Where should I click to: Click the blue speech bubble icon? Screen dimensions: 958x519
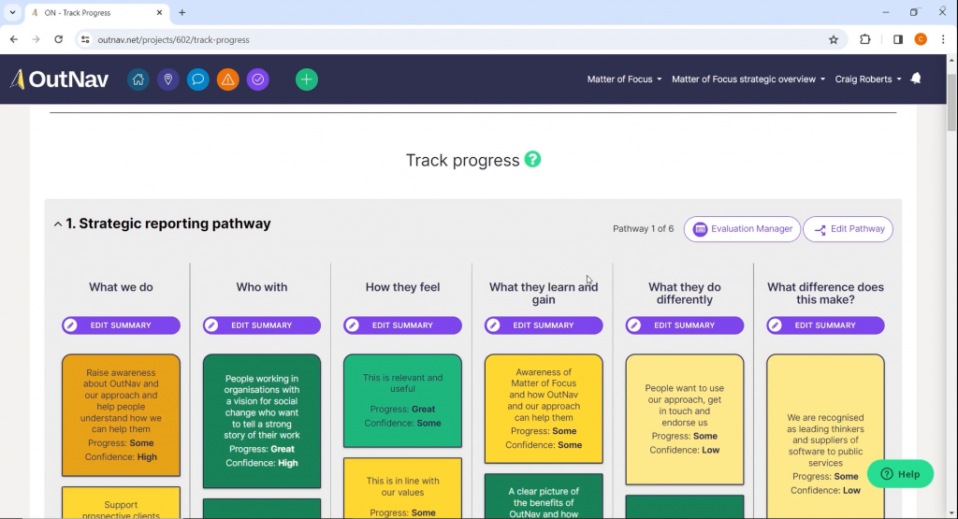[198, 79]
